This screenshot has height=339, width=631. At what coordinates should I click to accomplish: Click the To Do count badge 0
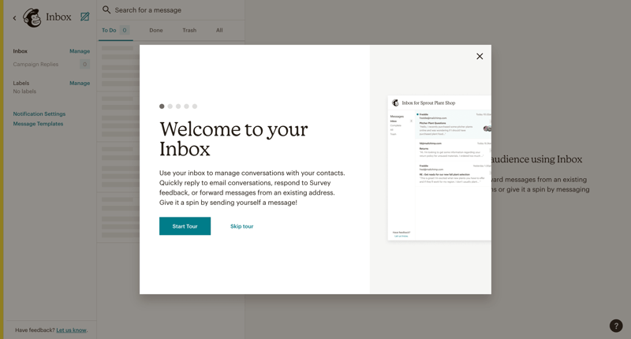[125, 30]
